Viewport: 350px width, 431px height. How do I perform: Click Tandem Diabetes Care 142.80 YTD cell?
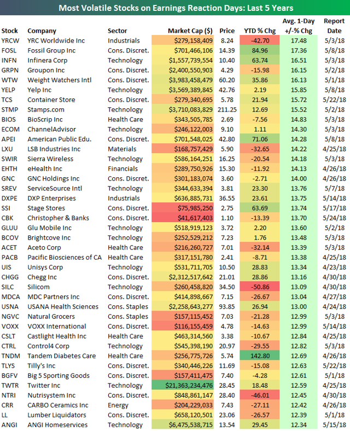(260, 356)
